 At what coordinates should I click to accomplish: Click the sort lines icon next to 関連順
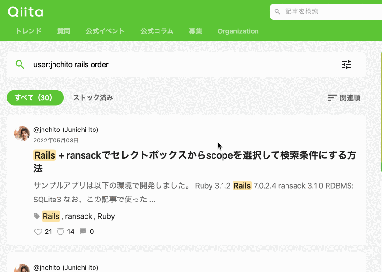coord(332,98)
